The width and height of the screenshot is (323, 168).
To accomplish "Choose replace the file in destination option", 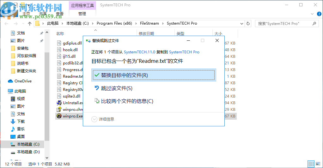I will point(154,75).
